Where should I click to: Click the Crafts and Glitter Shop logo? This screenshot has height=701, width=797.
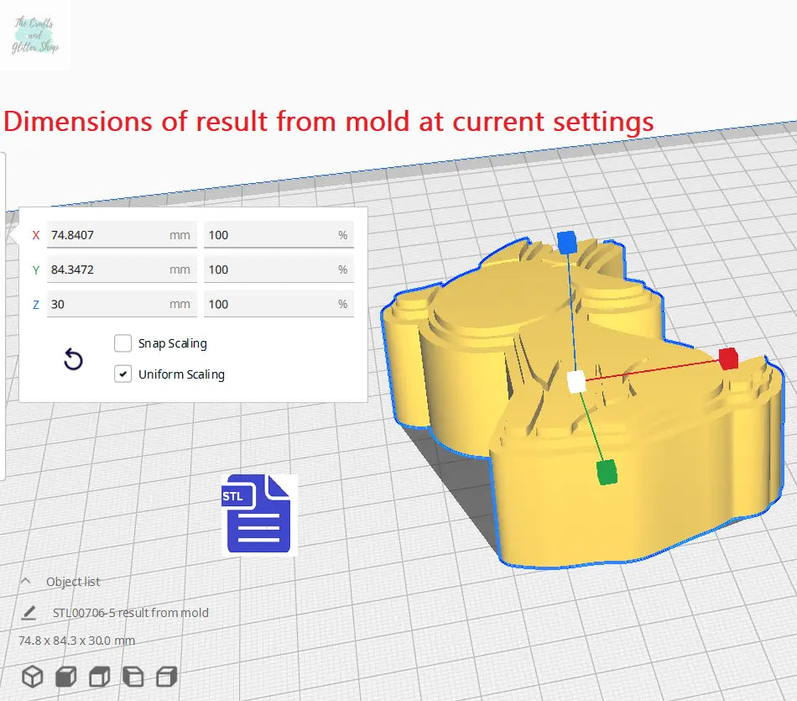point(35,34)
